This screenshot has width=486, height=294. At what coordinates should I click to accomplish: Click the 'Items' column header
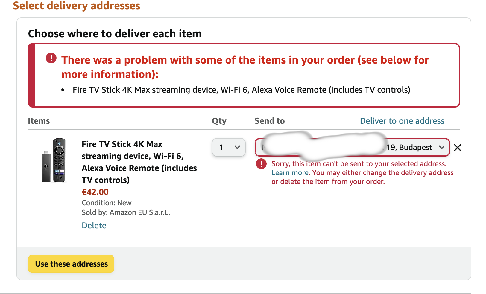tap(39, 121)
